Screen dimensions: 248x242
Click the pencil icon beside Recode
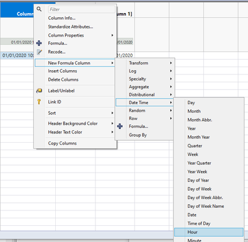(39, 52)
